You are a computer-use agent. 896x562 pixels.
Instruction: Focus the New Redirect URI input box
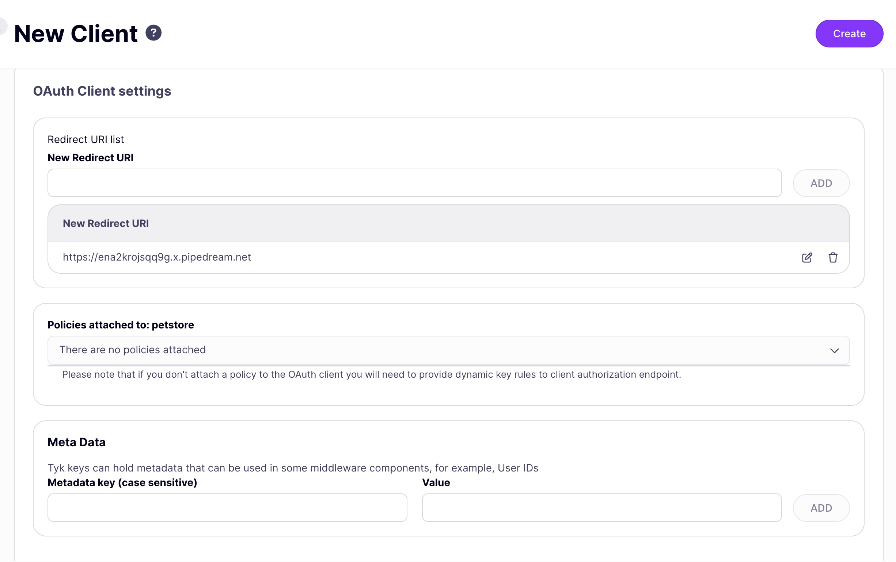click(x=409, y=183)
